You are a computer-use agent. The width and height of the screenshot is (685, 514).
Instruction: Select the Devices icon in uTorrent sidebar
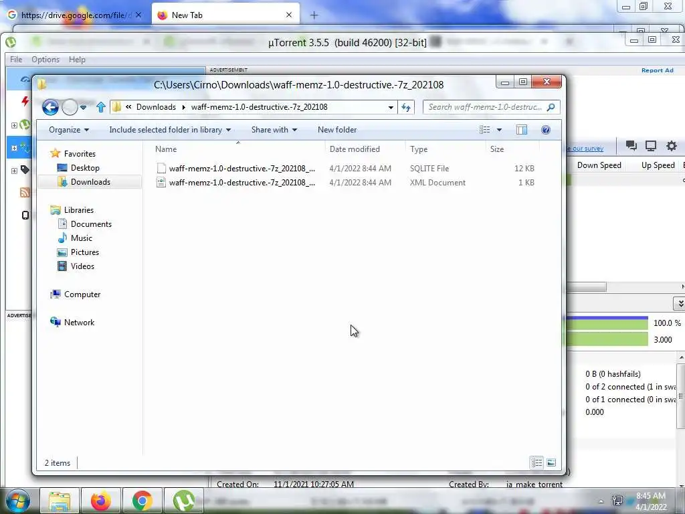coord(25,215)
